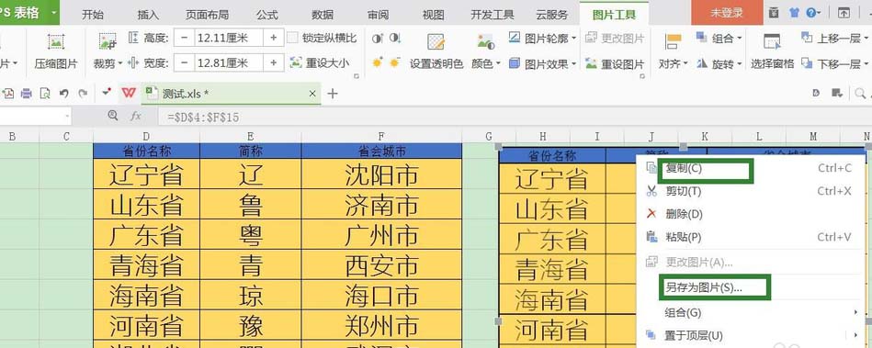Click the print preview icon
The width and height of the screenshot is (872, 348).
point(45,94)
